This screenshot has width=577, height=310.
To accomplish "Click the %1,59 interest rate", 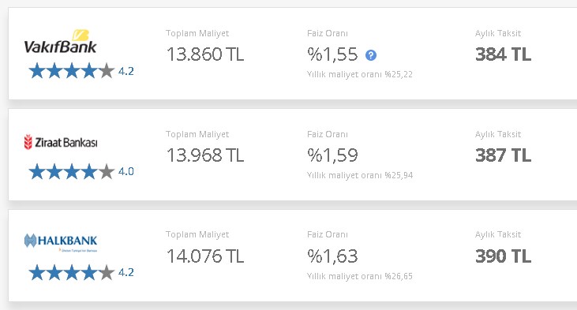I will pyautogui.click(x=332, y=155).
